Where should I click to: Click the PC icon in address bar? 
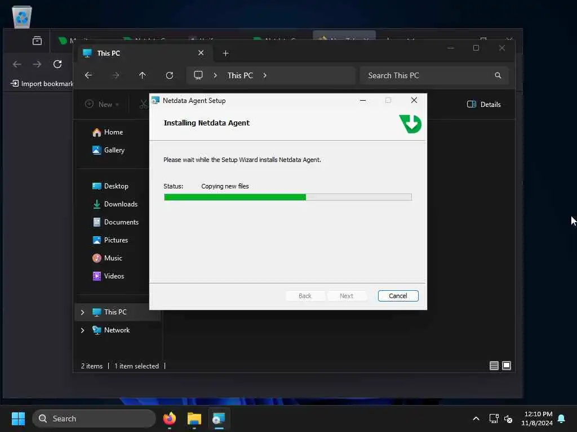click(198, 75)
